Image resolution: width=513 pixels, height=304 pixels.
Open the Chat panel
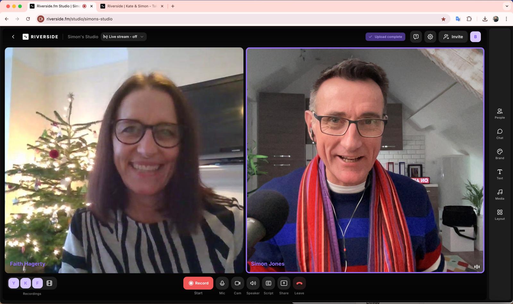500,134
